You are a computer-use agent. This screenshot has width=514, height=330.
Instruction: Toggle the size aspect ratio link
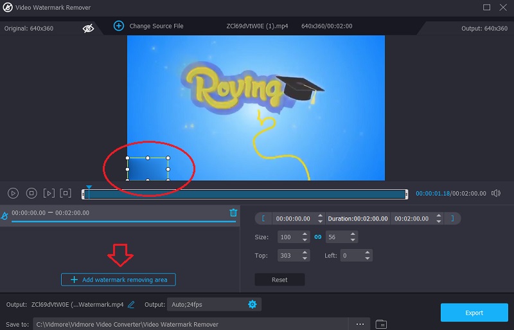317,237
